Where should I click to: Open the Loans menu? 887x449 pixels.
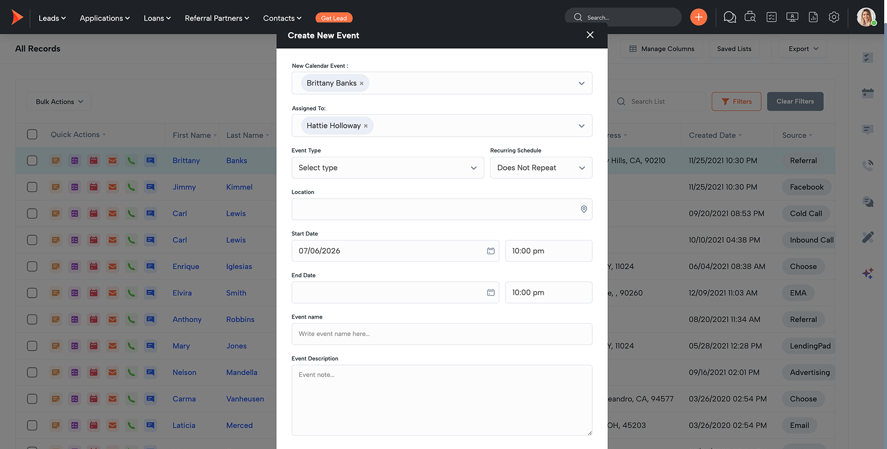point(157,18)
